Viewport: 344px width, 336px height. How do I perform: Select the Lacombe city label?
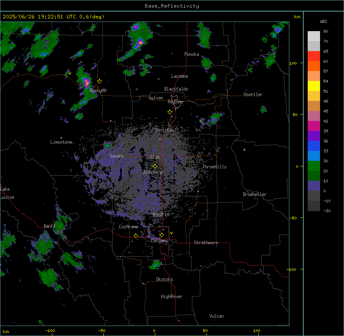click(180, 76)
